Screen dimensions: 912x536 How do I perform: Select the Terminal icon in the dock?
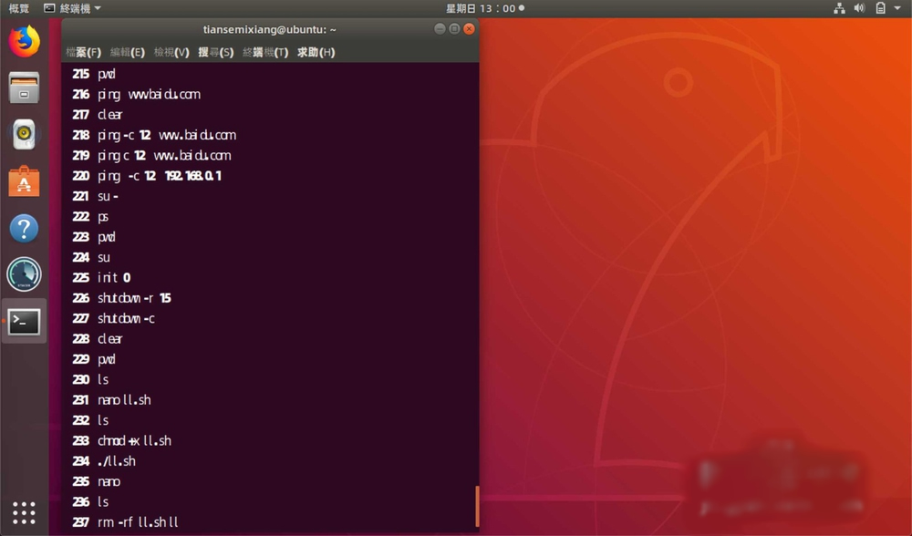[x=24, y=322]
